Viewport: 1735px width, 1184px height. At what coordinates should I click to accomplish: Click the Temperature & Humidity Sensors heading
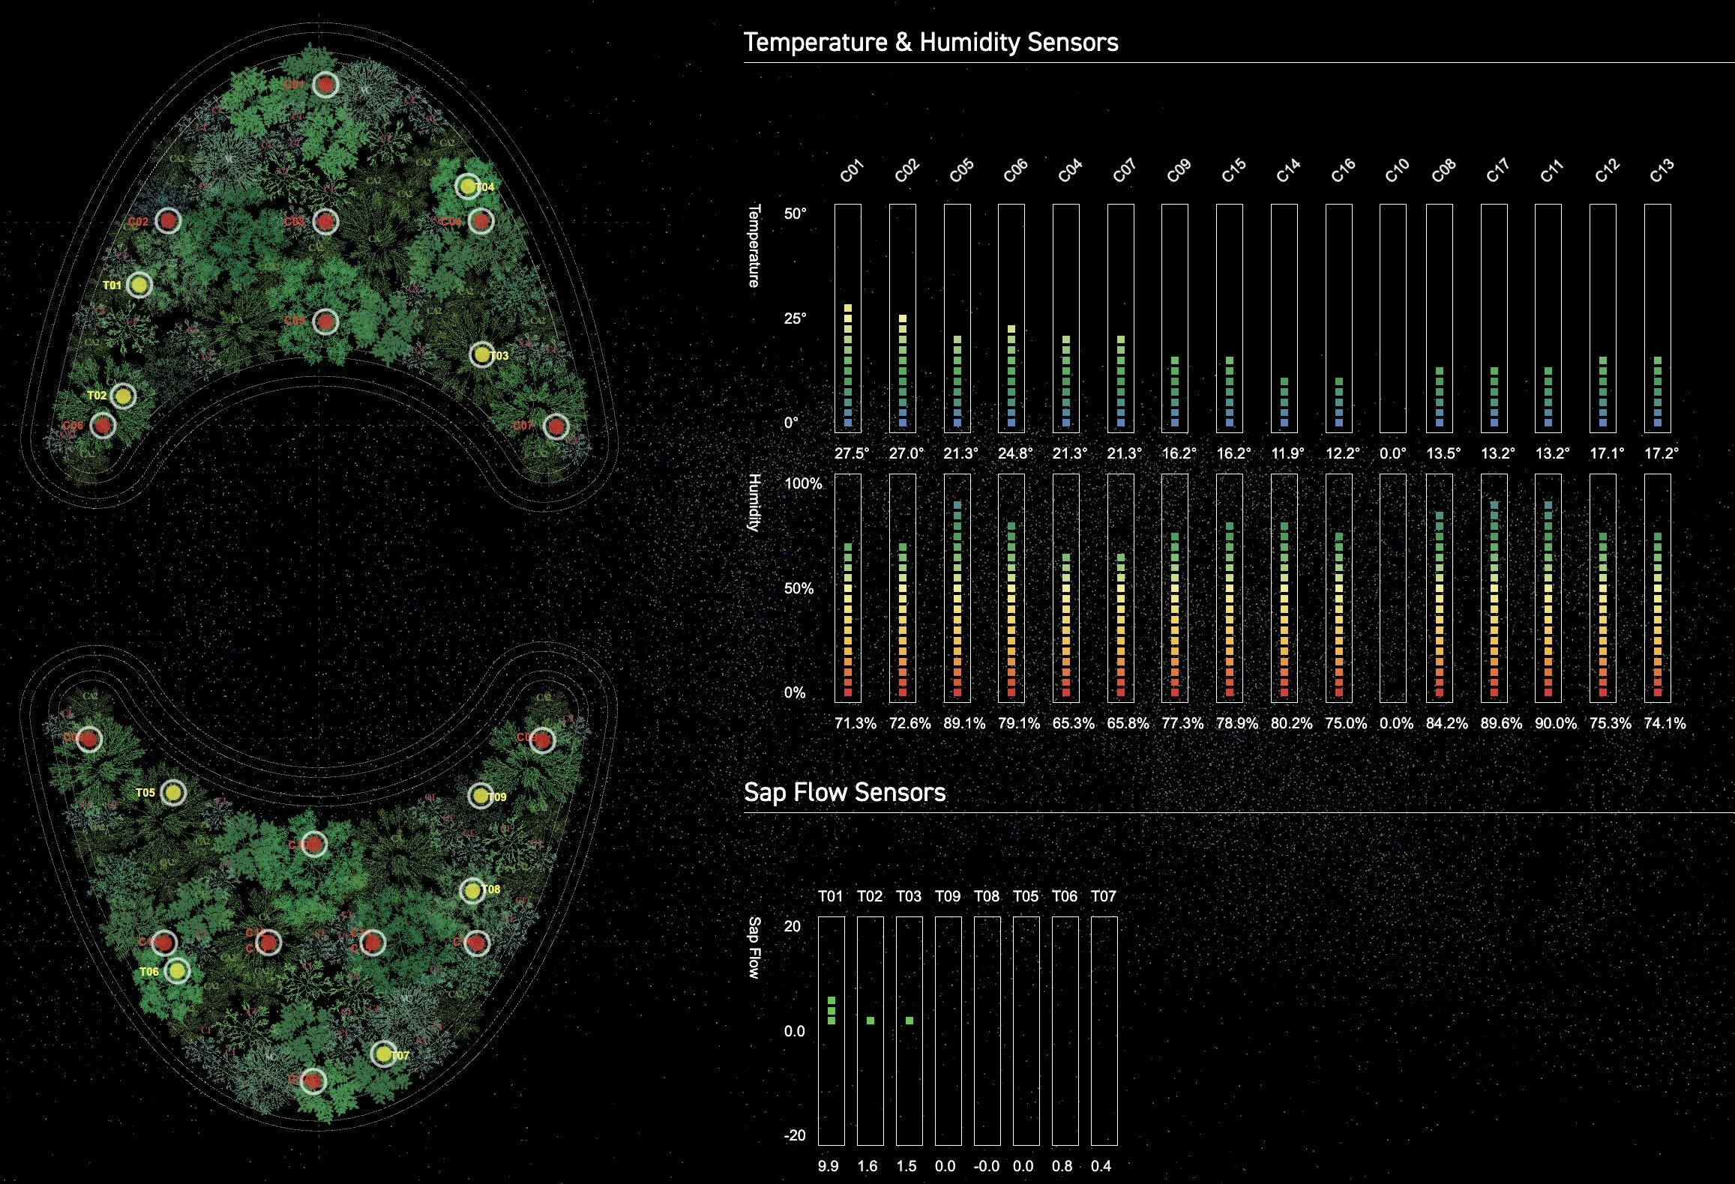click(930, 42)
